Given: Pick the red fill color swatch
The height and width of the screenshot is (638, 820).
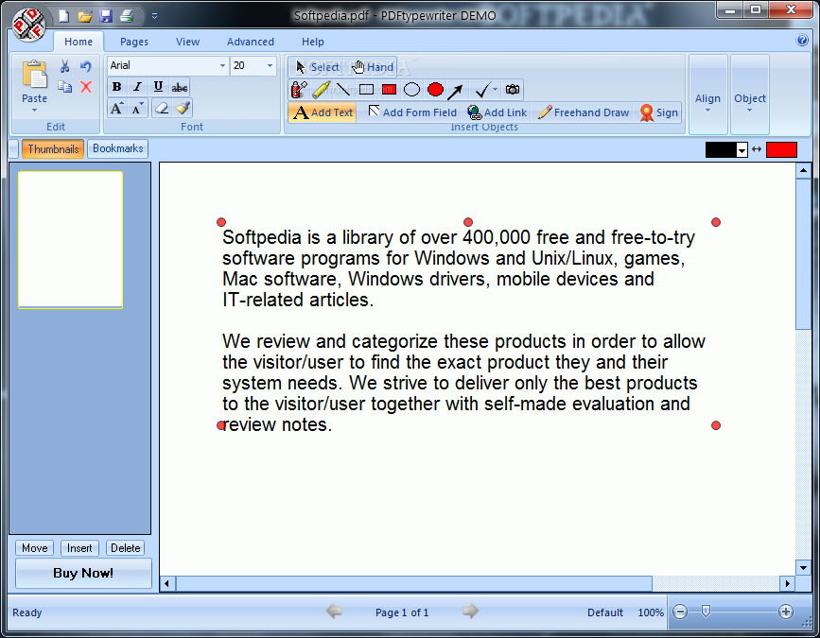Looking at the screenshot, I should click(781, 150).
